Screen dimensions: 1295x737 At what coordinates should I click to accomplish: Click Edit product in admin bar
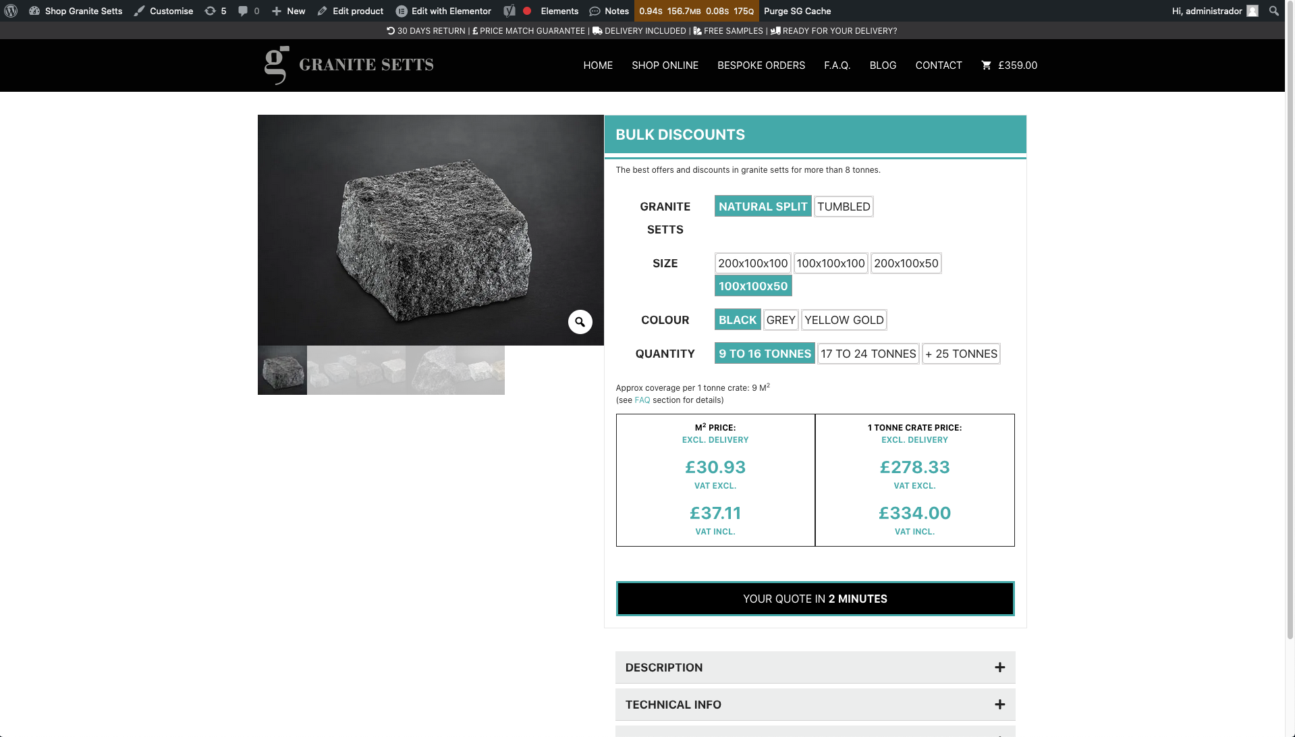click(x=350, y=11)
